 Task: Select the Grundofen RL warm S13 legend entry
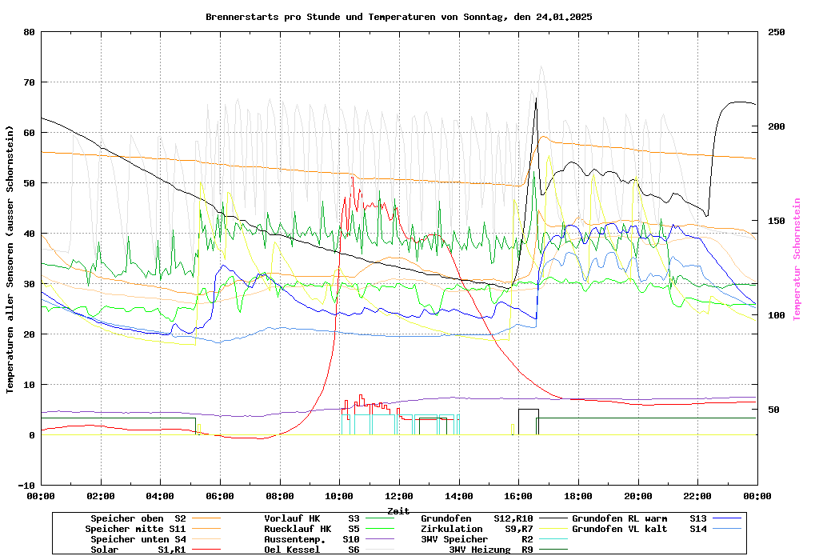(x=639, y=518)
